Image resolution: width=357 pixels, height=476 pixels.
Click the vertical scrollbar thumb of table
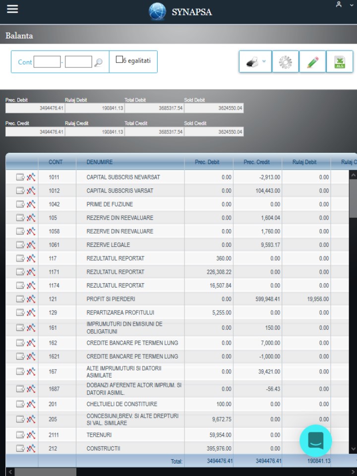tap(353, 198)
